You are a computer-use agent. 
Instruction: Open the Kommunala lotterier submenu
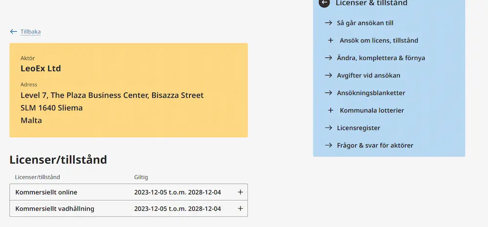(372, 110)
